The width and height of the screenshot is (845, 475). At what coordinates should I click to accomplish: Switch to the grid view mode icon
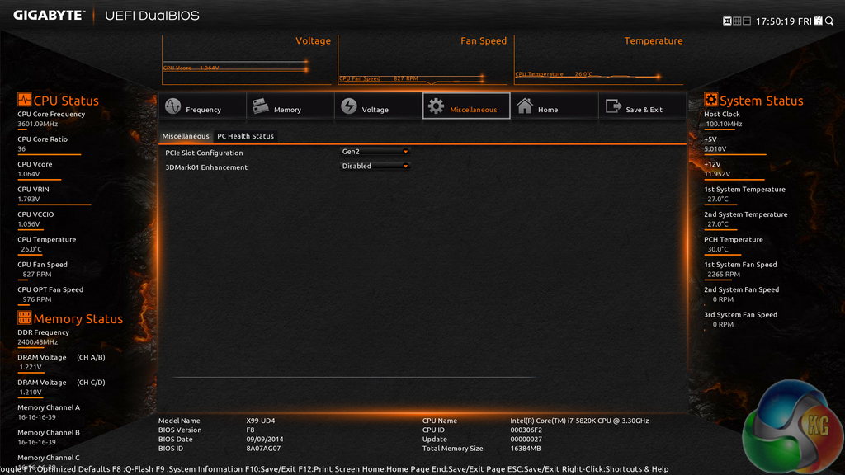point(737,21)
